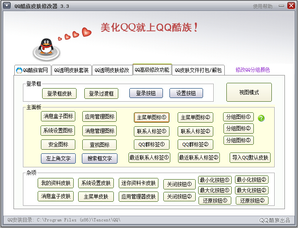The height and width of the screenshot is (228, 298).
Task: Click the 最大化按钮① button
Action: point(215,190)
